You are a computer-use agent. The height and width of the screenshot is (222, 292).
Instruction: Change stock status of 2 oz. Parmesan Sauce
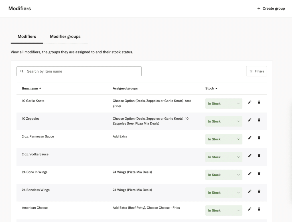(224, 139)
